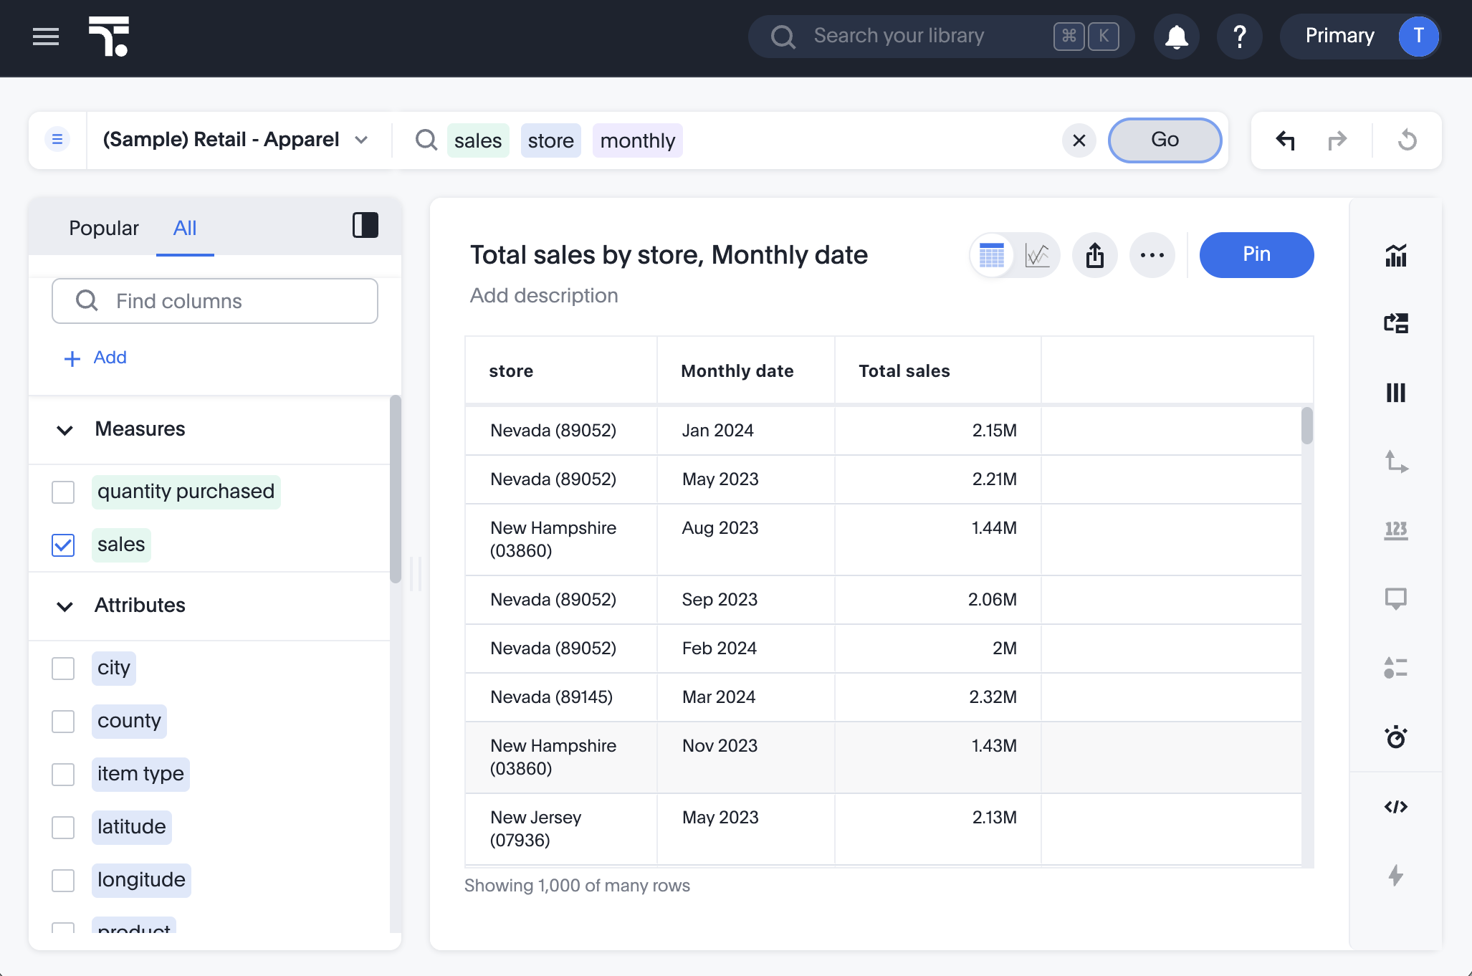Open the help question mark menu
1472x976 pixels.
tap(1239, 36)
